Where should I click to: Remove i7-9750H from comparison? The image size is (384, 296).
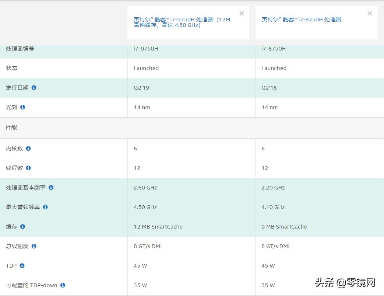[242, 14]
